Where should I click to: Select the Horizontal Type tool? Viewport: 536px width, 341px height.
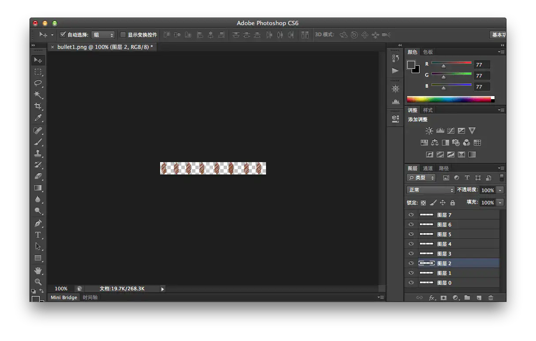pos(38,235)
